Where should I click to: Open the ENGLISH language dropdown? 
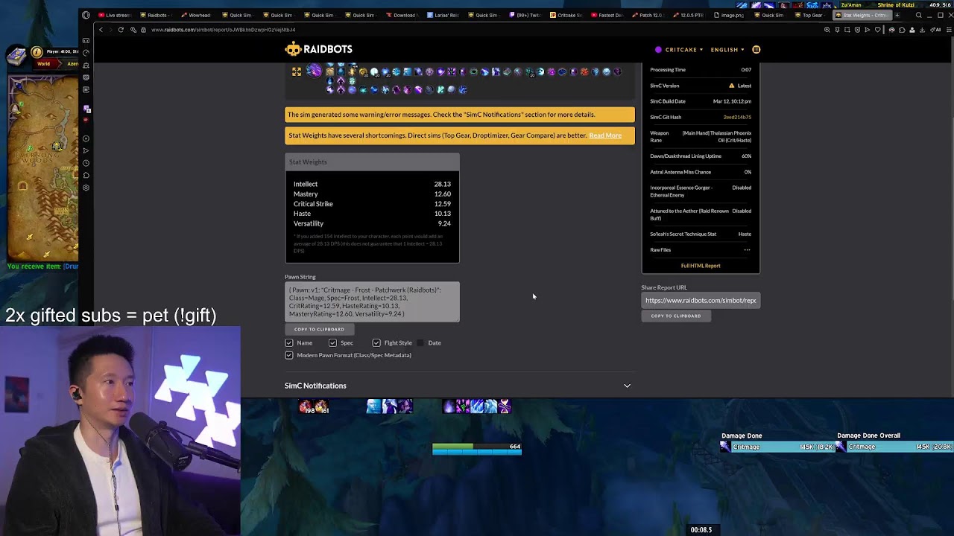[x=727, y=50]
